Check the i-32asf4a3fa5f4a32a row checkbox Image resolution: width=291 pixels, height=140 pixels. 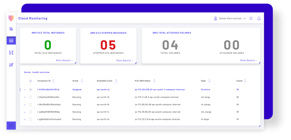point(31,97)
